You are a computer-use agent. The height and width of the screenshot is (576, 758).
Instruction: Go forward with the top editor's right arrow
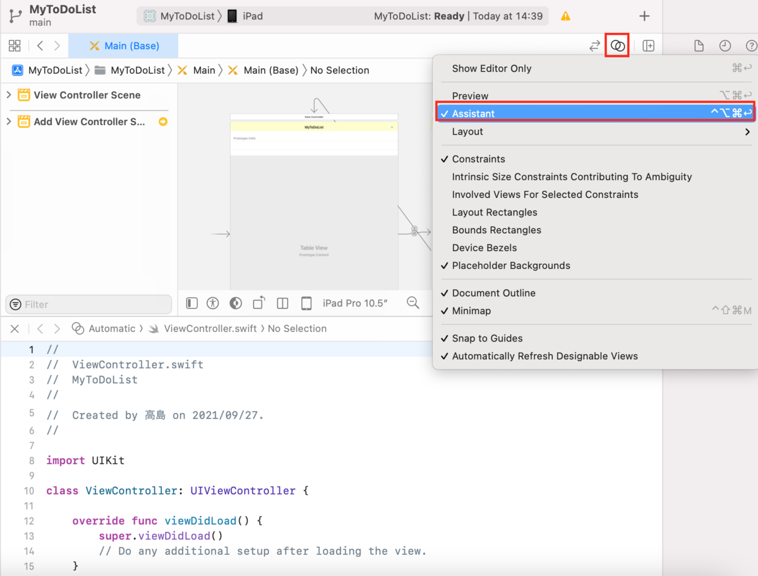click(57, 46)
